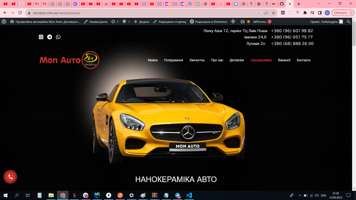Open the Windows notification center
The width and height of the screenshot is (356, 200).
348,195
